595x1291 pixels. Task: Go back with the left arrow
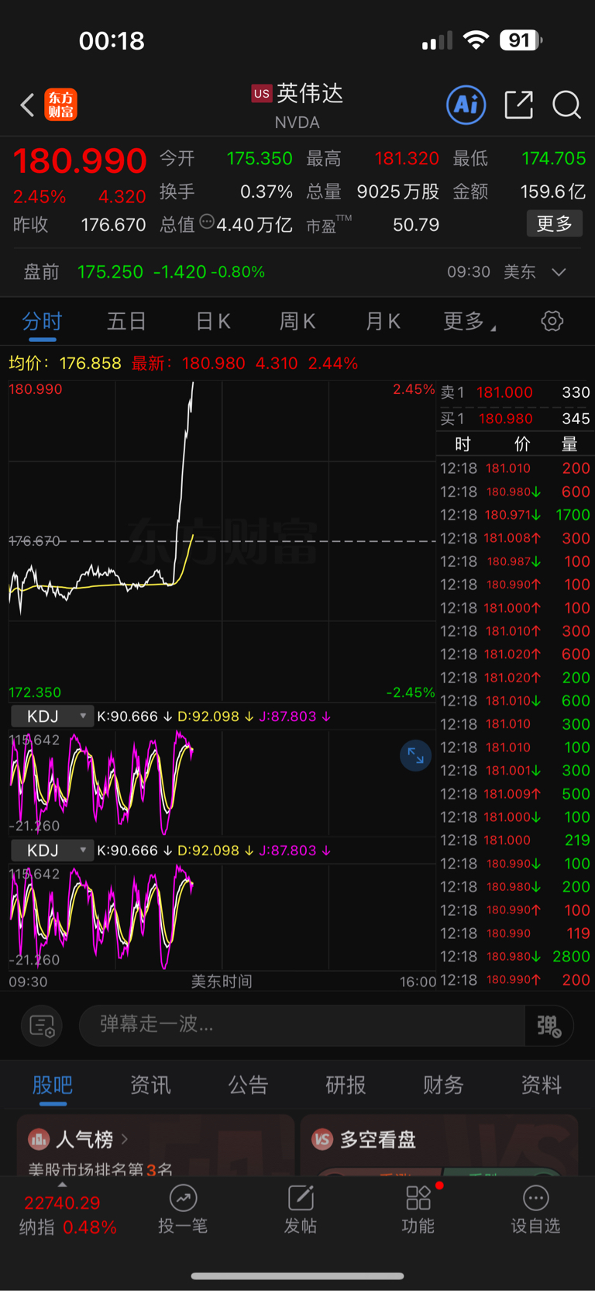[x=28, y=105]
